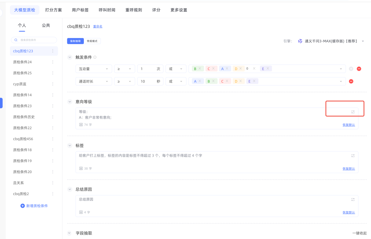
Task: Click expand icon in 总结原因 text box
Action: tap(353, 200)
